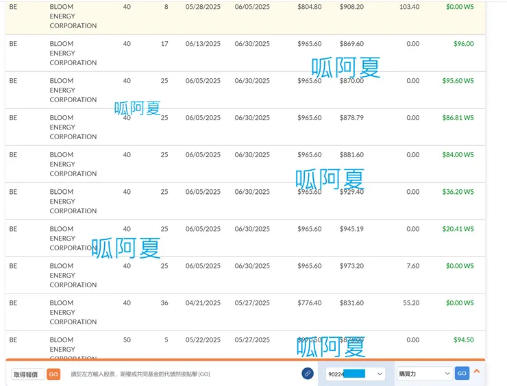Select the quantity 36 cell
The width and height of the screenshot is (507, 386).
tap(164, 303)
